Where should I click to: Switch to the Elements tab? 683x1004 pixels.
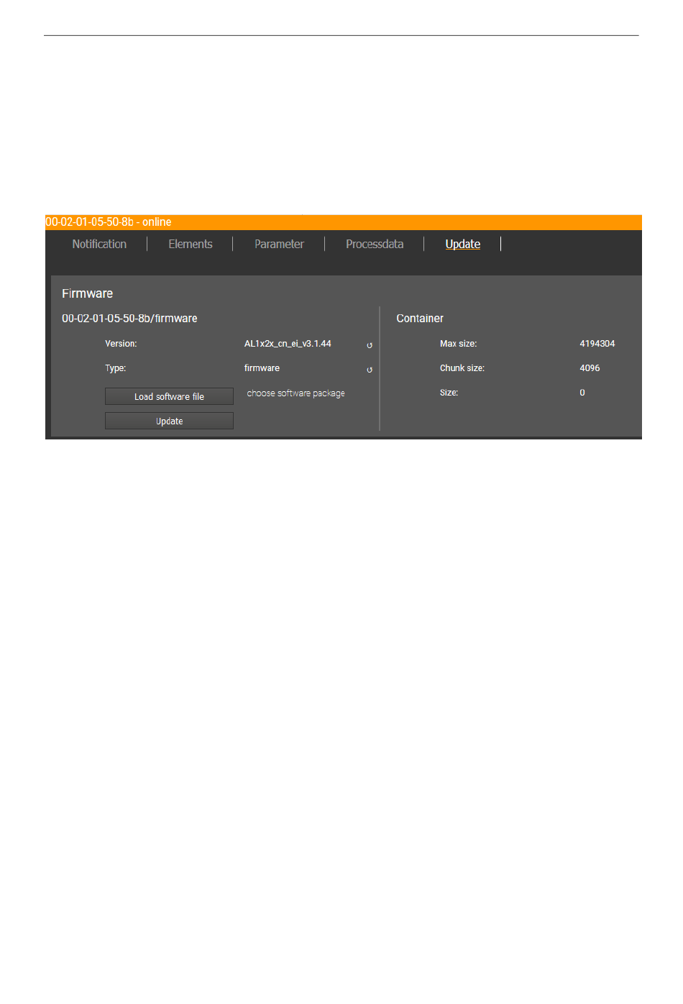(191, 245)
